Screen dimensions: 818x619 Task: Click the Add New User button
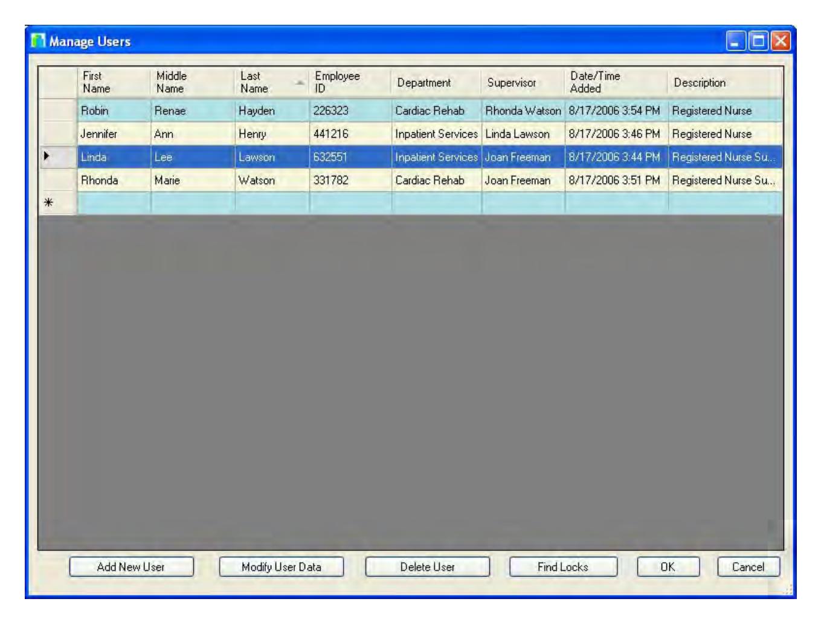click(132, 567)
